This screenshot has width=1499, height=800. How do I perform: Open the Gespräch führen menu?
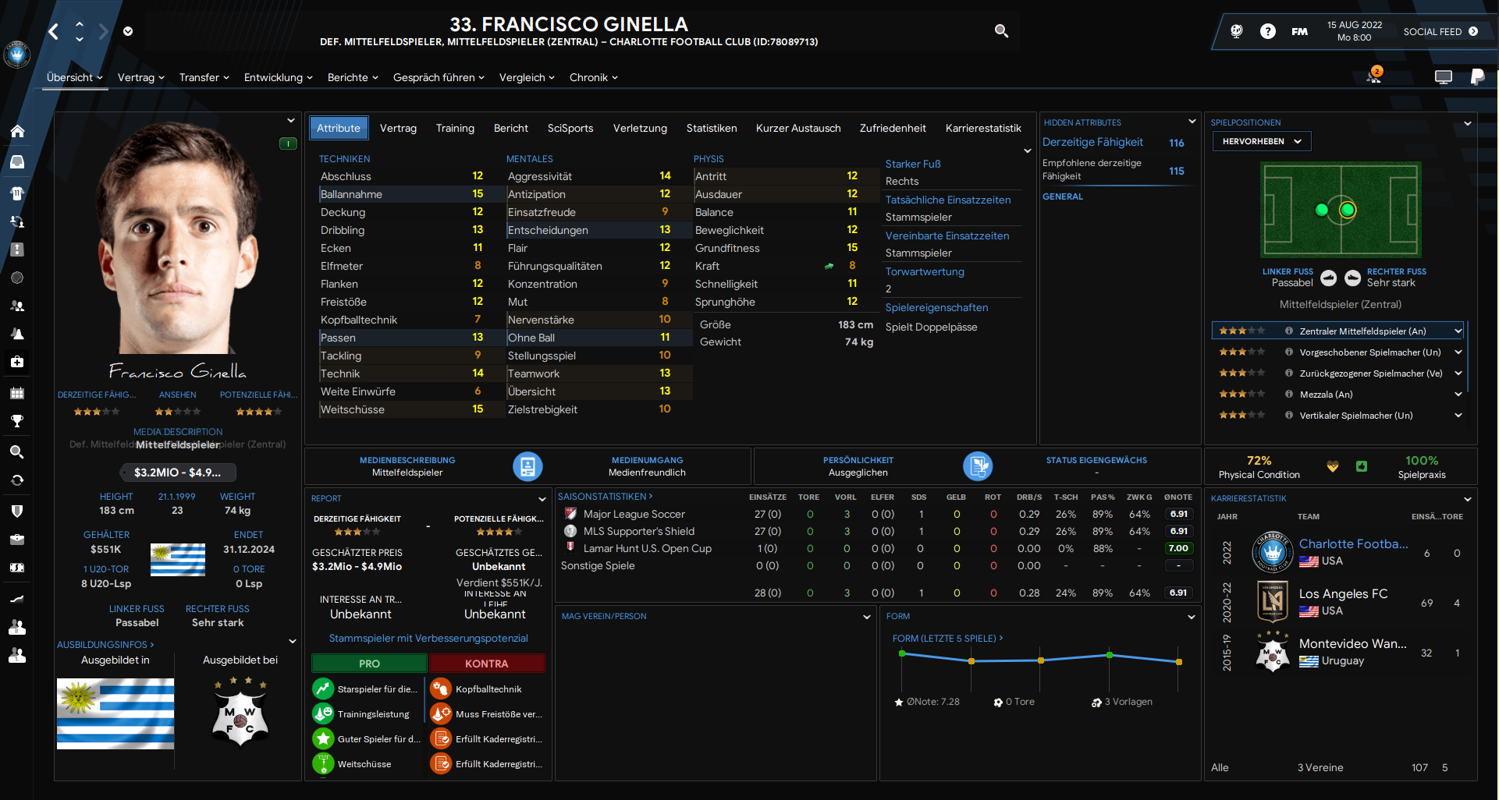pyautogui.click(x=439, y=77)
